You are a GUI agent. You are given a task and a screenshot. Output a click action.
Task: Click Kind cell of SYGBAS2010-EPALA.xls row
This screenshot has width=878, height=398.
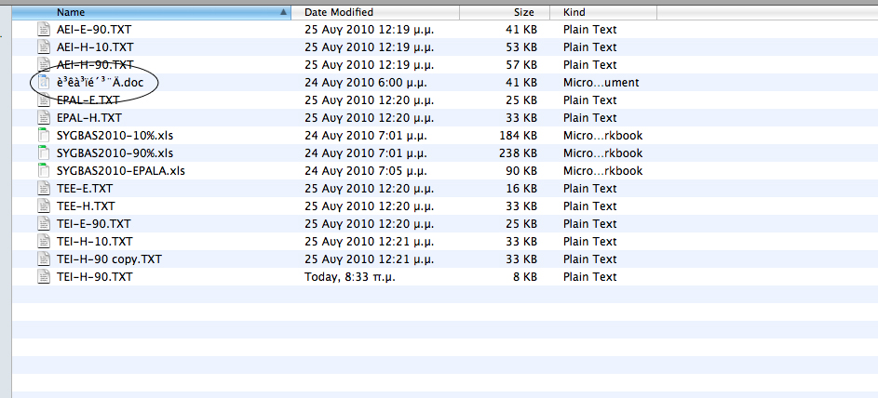pos(603,171)
